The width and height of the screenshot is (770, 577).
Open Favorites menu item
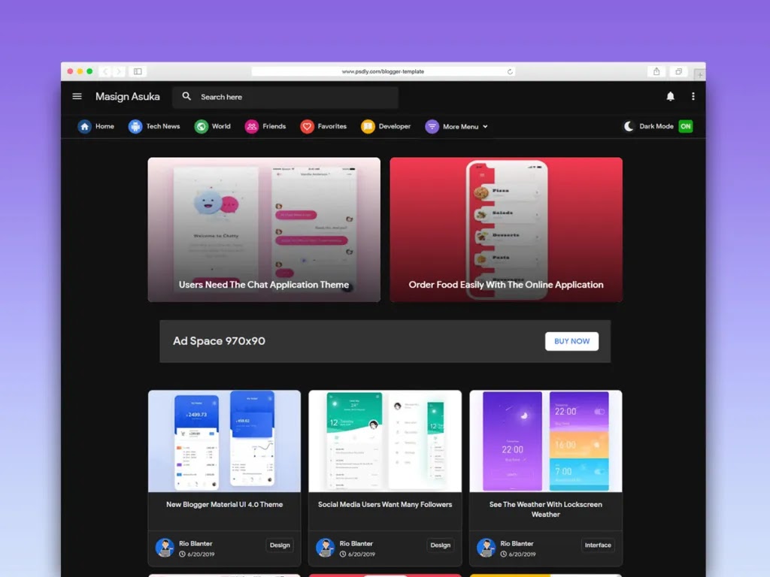tap(332, 126)
